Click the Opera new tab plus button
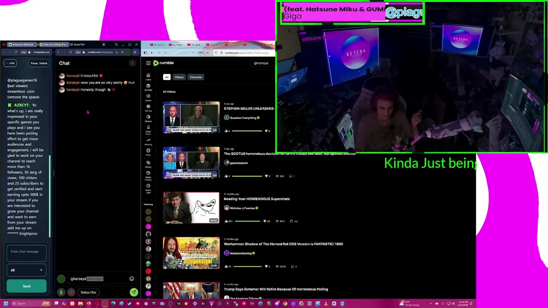Image resolution: width=548 pixels, height=308 pixels. [104, 44]
